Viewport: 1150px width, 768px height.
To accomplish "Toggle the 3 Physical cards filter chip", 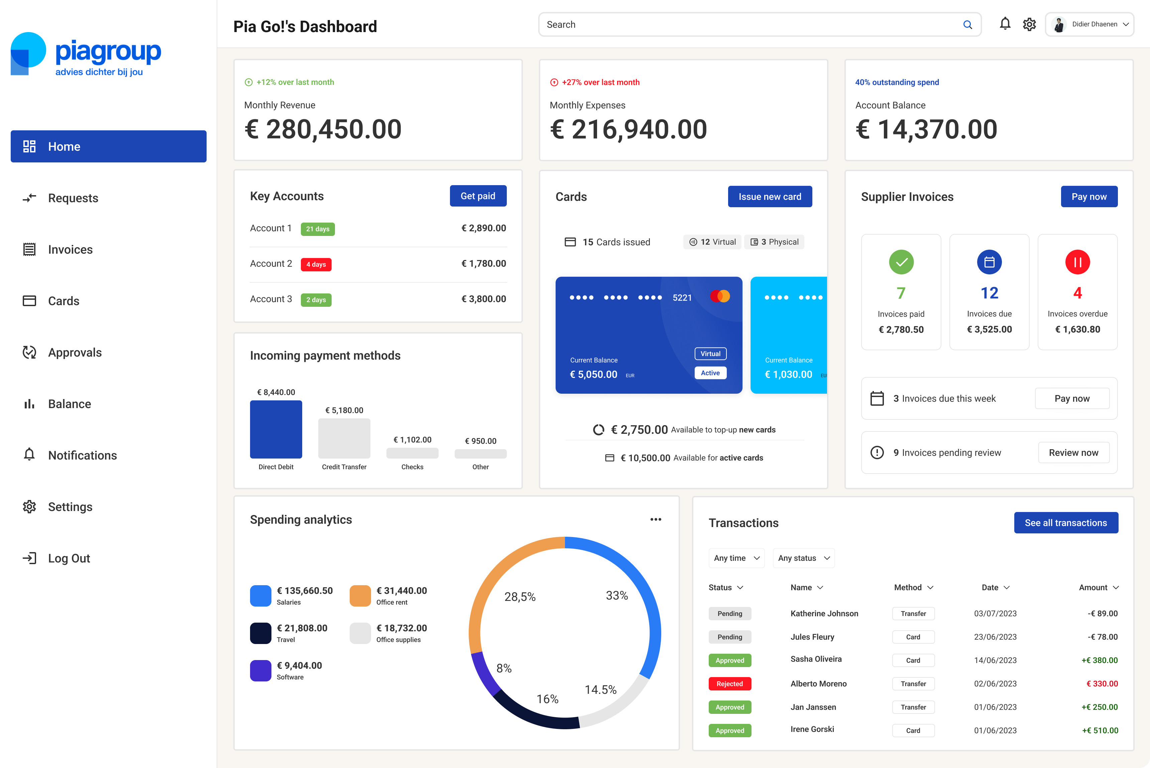I will (x=774, y=242).
